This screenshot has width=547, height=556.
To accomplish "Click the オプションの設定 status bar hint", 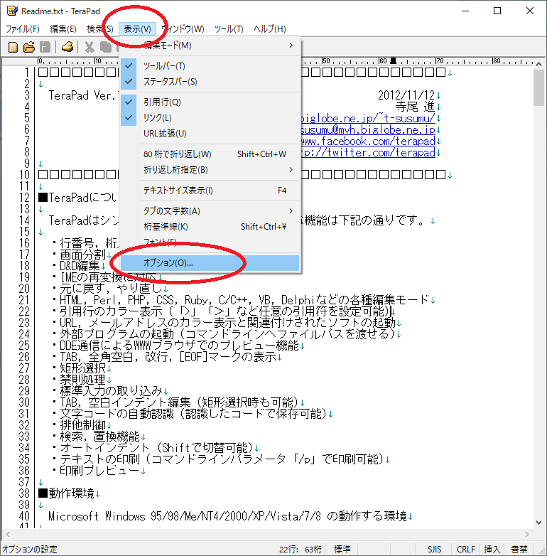I will pos(30,550).
